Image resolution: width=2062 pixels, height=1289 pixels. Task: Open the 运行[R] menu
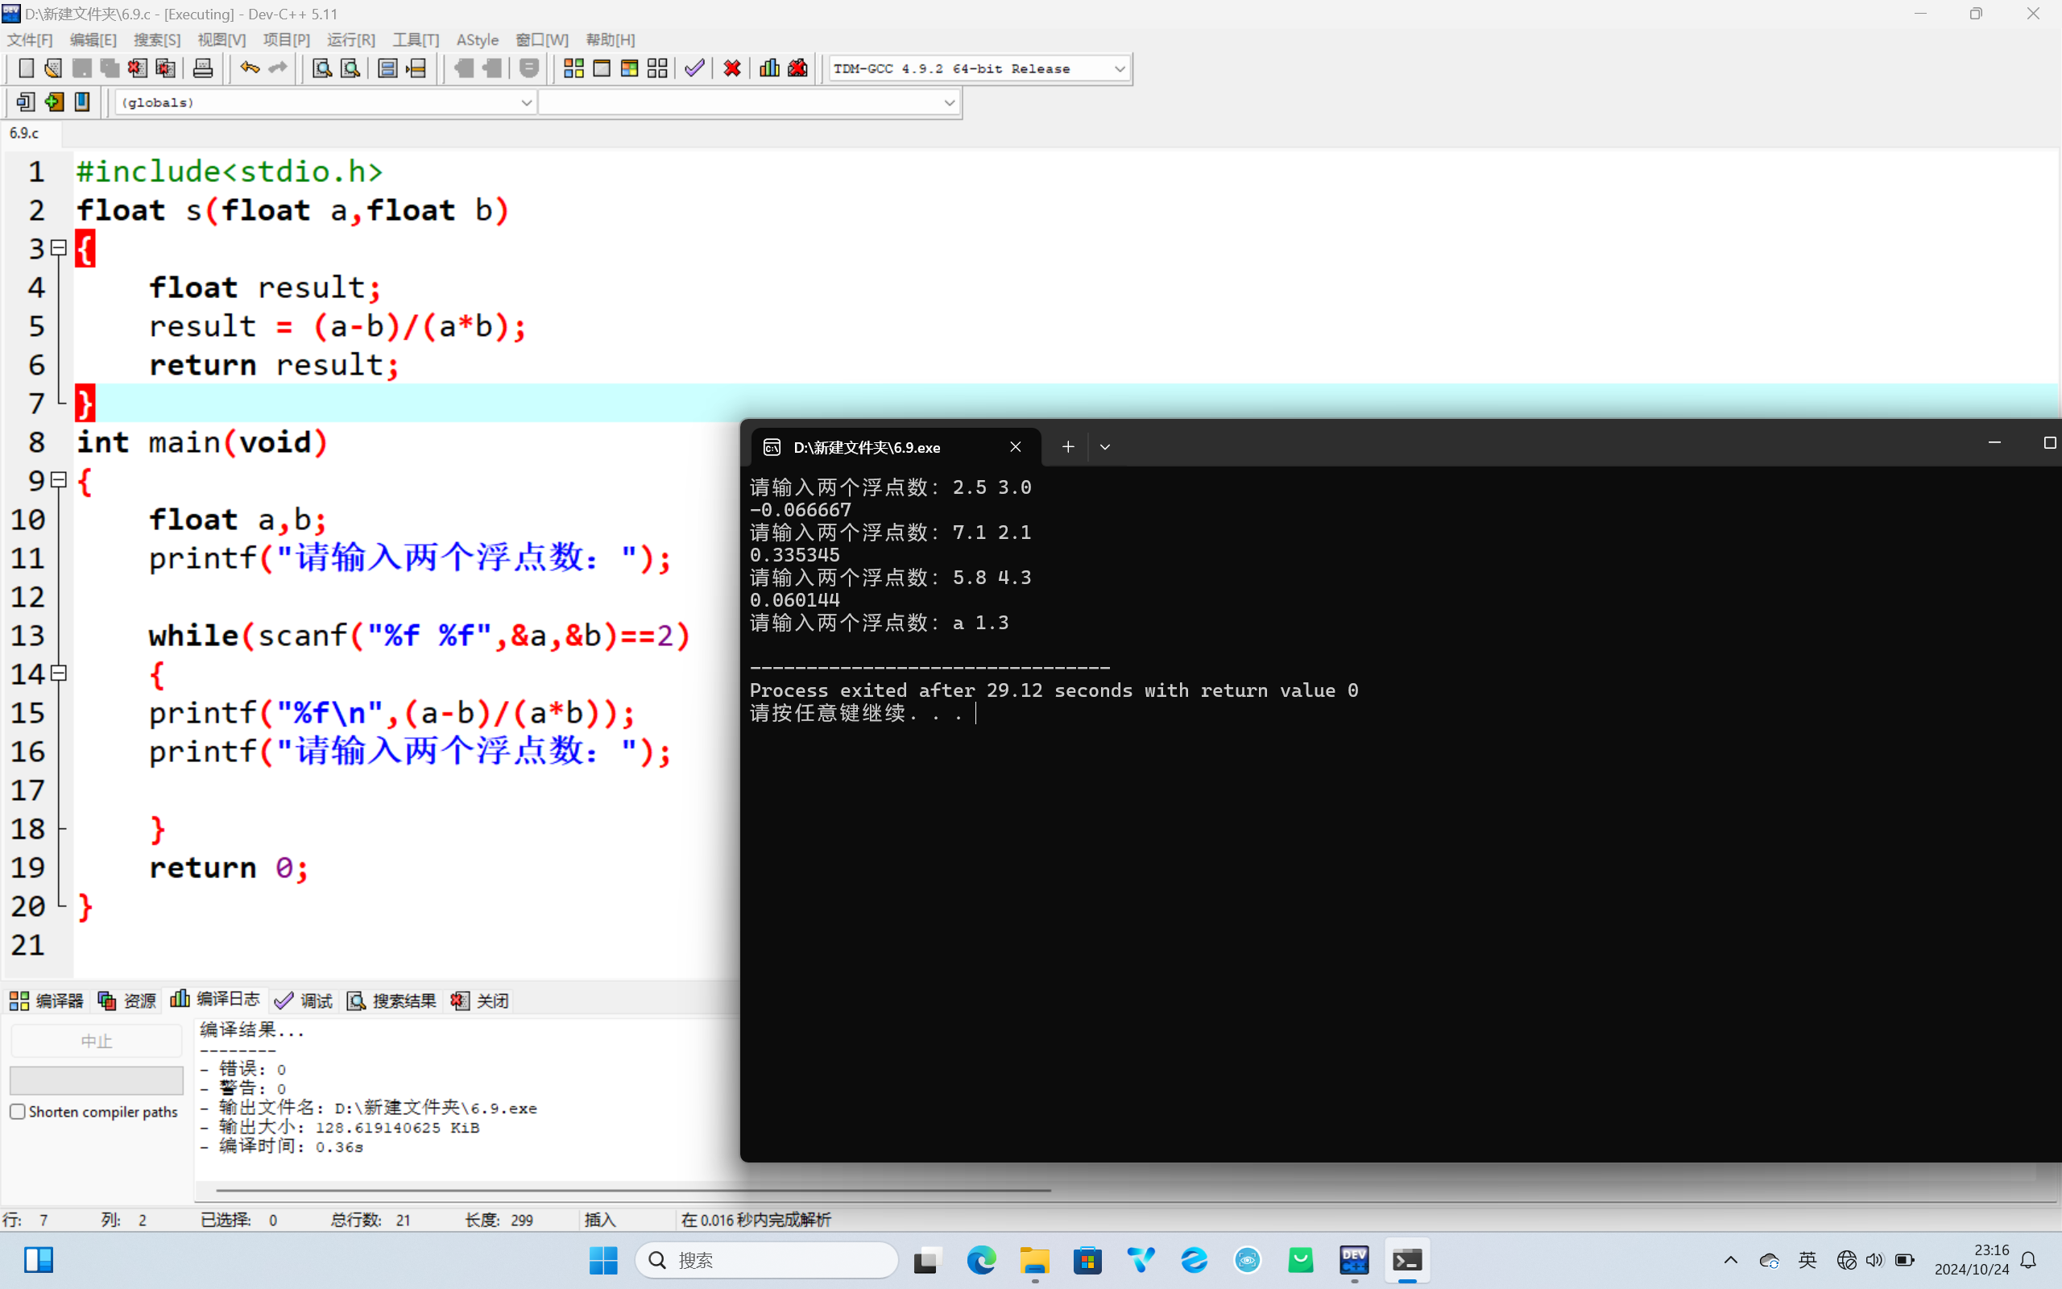point(350,40)
